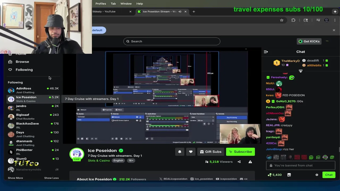Image resolution: width=340 pixels, height=191 pixels.
Task: Open Chrome three-dot menu
Action: coord(335,20)
